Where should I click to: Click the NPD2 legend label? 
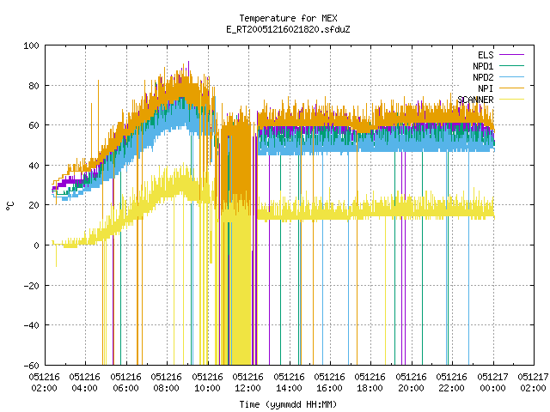[483, 77]
